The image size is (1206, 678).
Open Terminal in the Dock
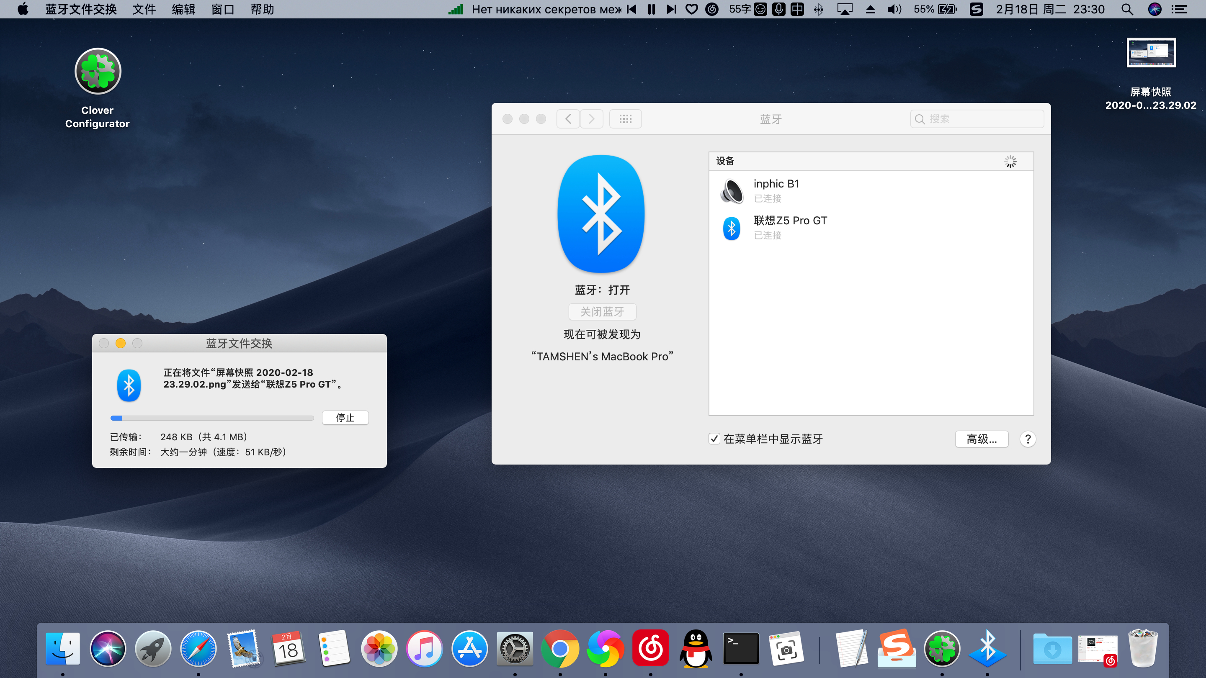point(741,649)
